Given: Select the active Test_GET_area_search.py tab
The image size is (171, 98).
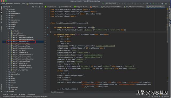Looking at the screenshot, I should 156,7.
